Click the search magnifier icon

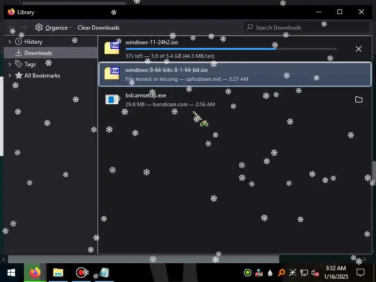[x=250, y=27]
